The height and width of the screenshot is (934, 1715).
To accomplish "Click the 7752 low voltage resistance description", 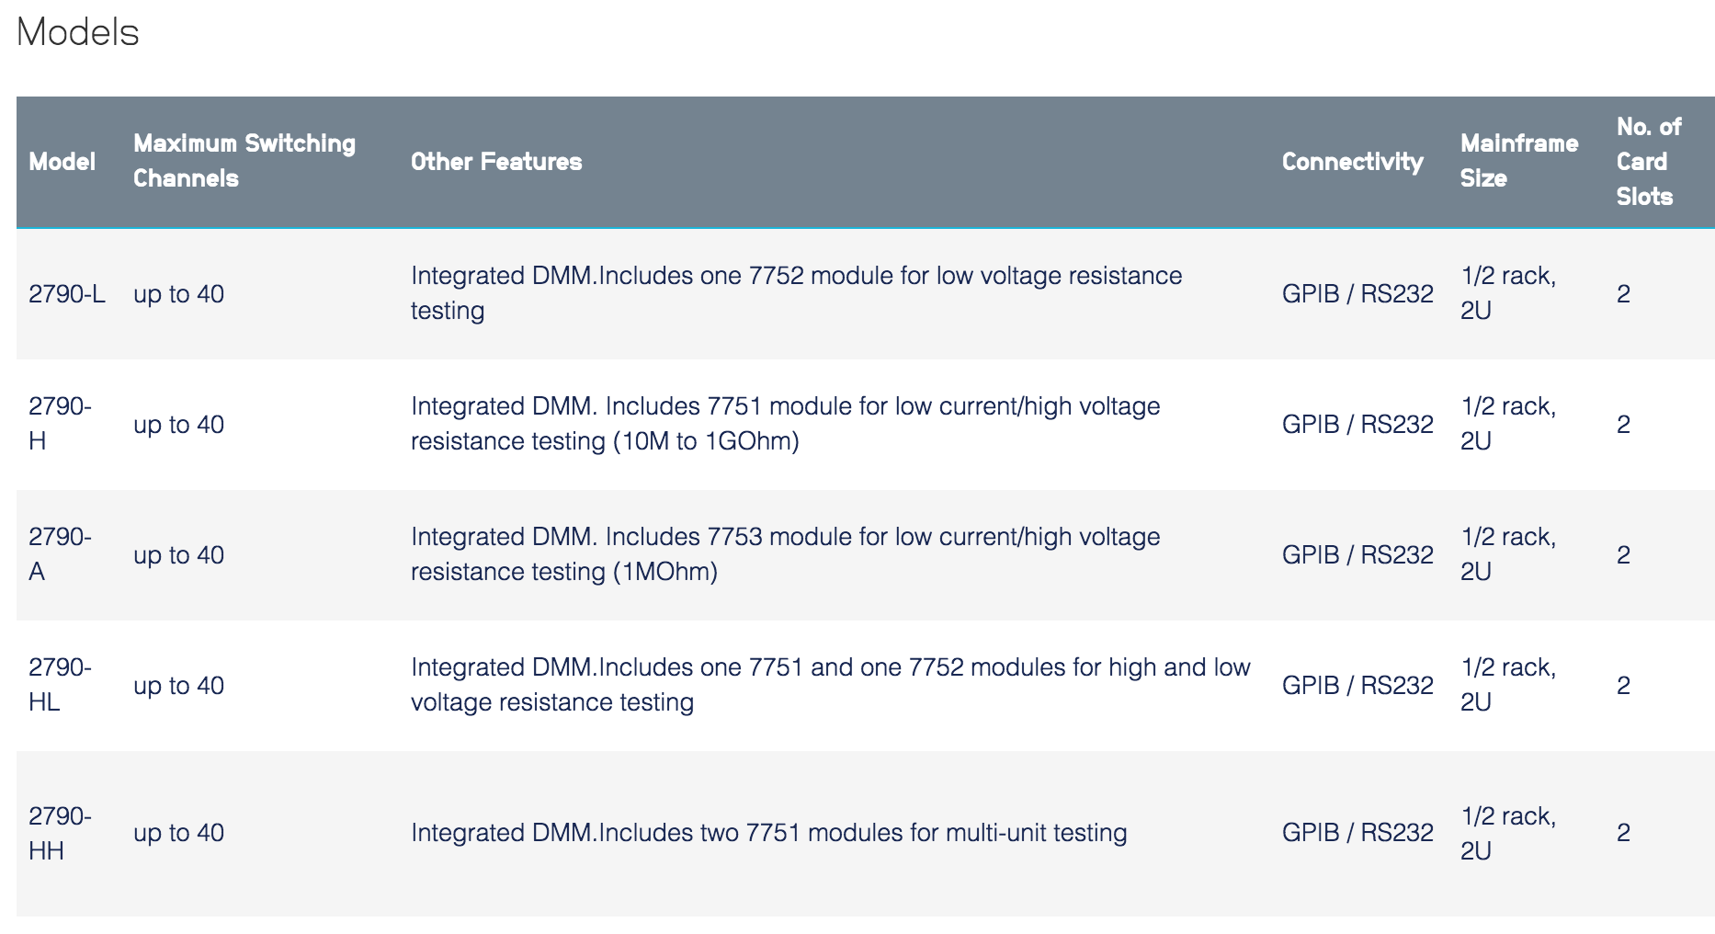I will point(796,293).
